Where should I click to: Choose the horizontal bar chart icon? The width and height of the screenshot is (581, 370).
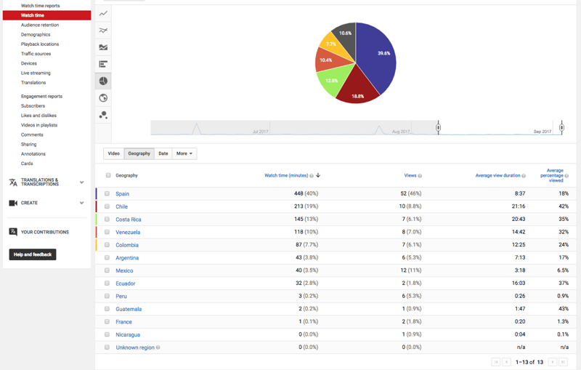coord(103,64)
